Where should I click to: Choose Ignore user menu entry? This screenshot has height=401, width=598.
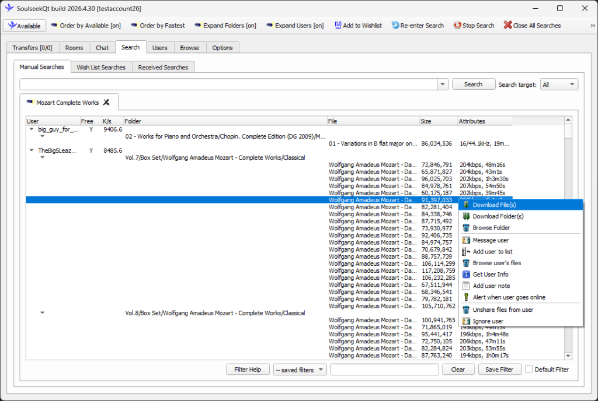click(x=521, y=321)
